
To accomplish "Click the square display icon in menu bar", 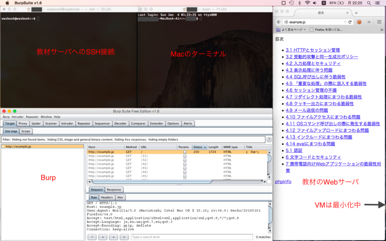I will point(284,3).
